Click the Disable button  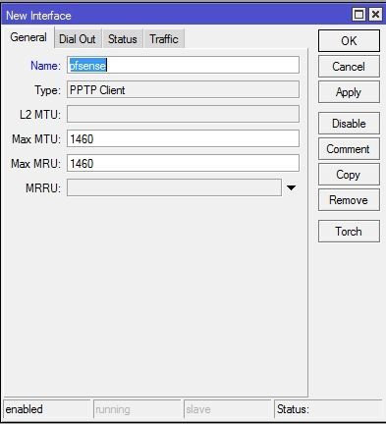tap(349, 124)
